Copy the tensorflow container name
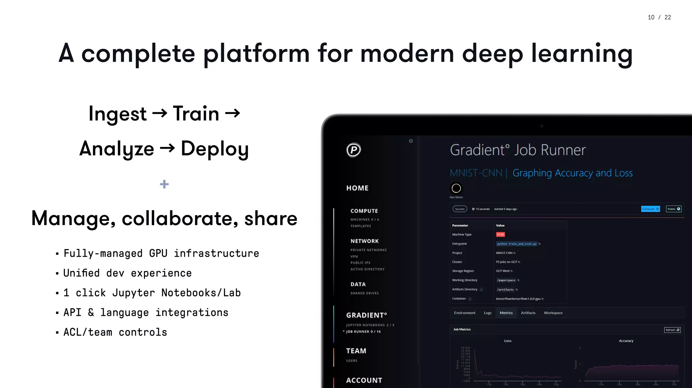This screenshot has width=692, height=388. (x=543, y=299)
